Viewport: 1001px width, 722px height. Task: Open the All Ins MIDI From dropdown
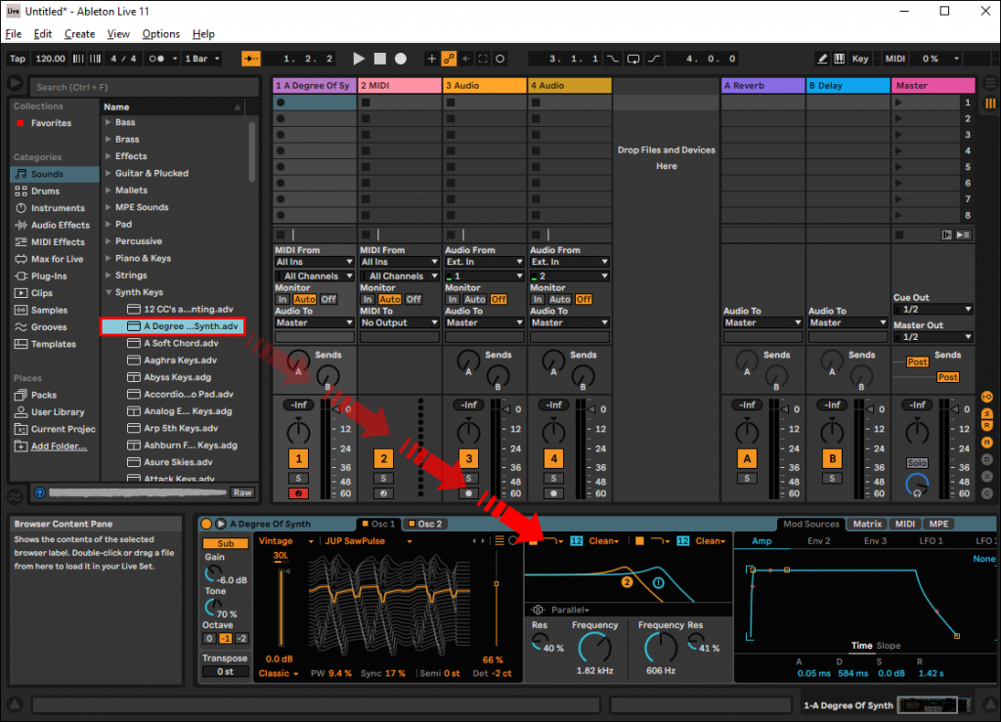coord(313,261)
